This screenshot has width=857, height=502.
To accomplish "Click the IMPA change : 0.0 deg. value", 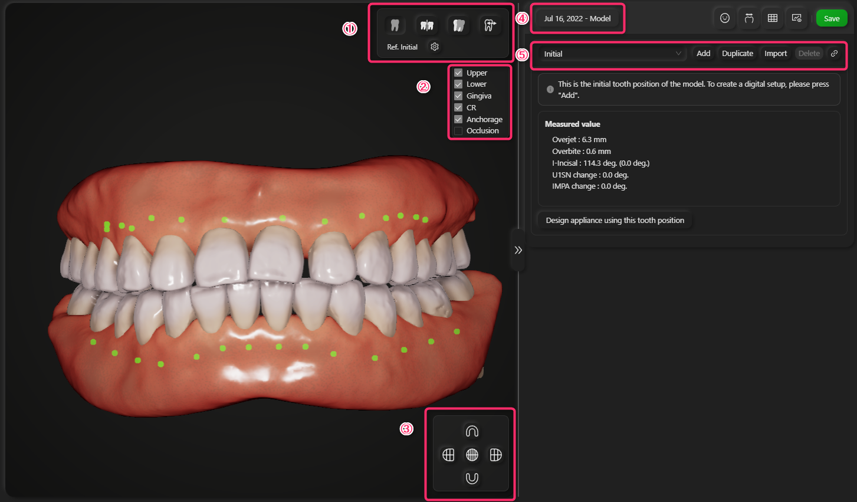I will pos(590,186).
